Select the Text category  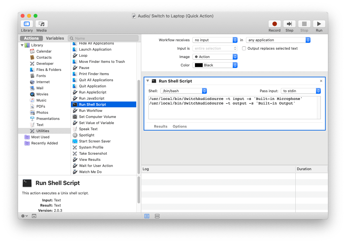(x=40, y=125)
